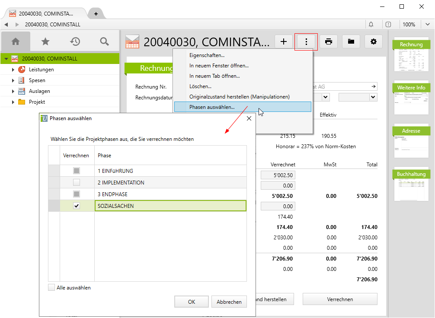Open the favorites star tab
This screenshot has height=318, width=435.
(45, 41)
